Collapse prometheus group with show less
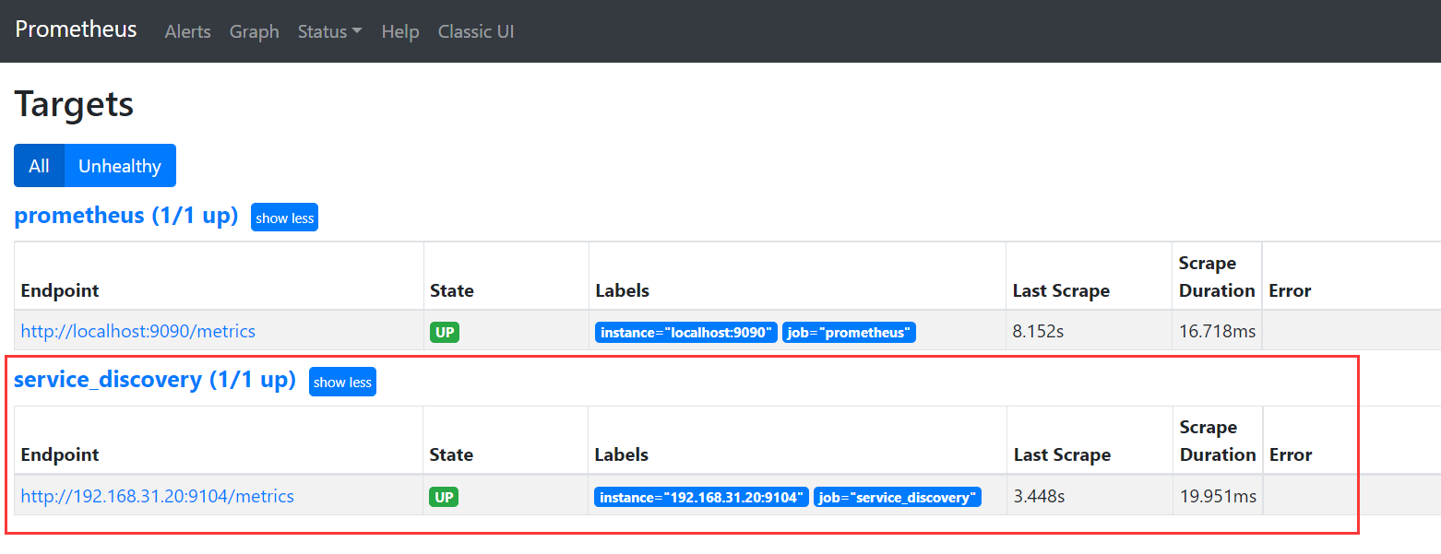 tap(285, 218)
